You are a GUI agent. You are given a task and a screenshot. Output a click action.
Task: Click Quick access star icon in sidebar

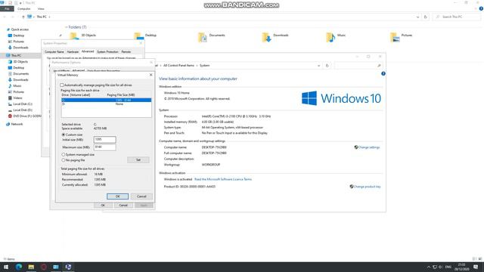(x=8, y=29)
